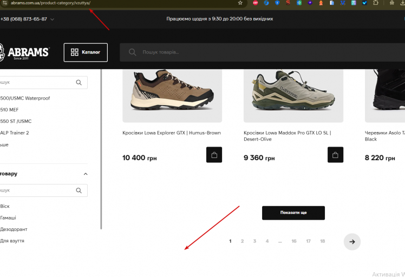Click the filter sidebar vertical scrollbar
The height and width of the screenshot is (277, 405).
(x=101, y=149)
